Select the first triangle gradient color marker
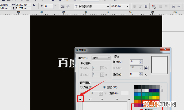Image resolution: width=184 pixels, height=110 pixels. coord(90,99)
